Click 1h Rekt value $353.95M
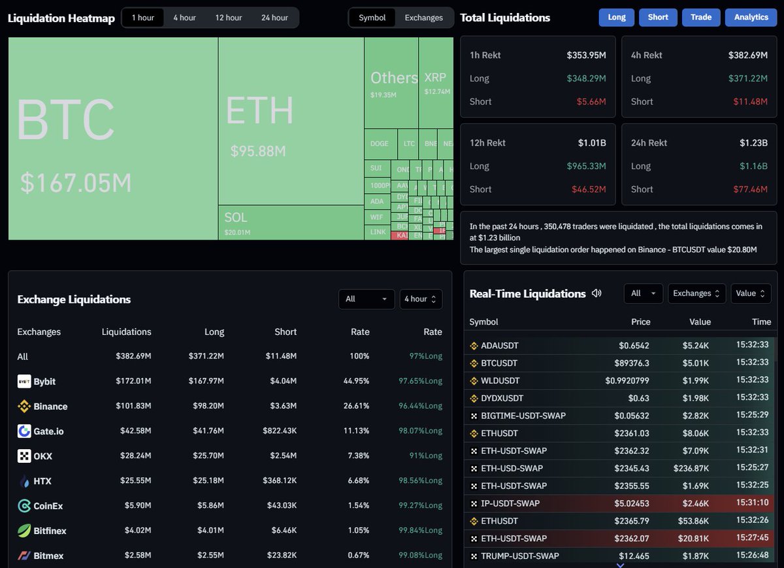This screenshot has width=784, height=568. [587, 55]
